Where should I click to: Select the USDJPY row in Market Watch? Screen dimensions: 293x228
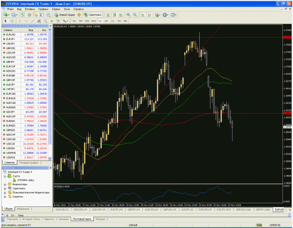25,44
